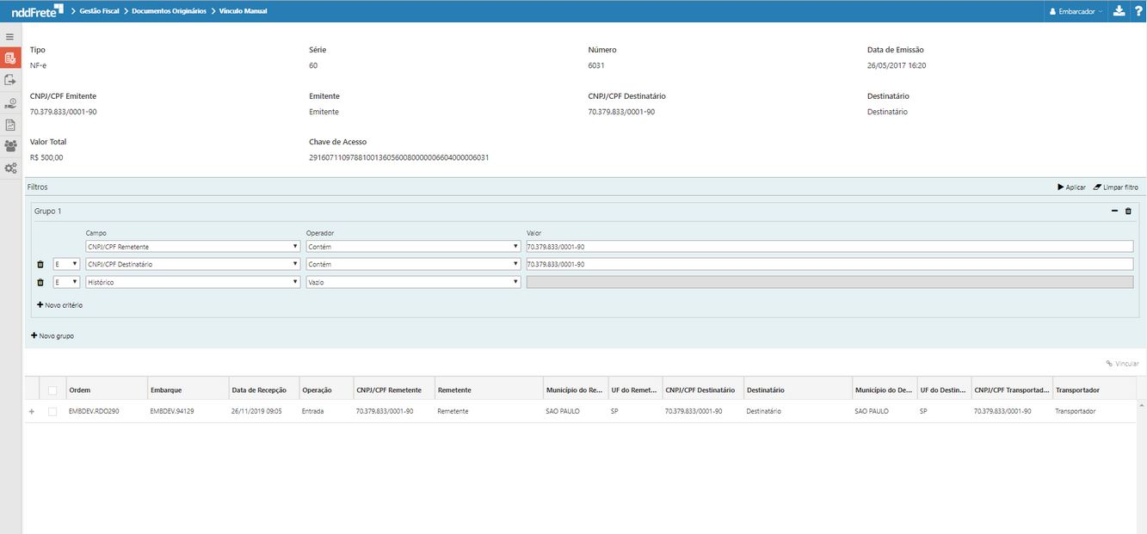1147x534 pixels.
Task: Open the Vazio operator dropdown
Action: coord(413,282)
